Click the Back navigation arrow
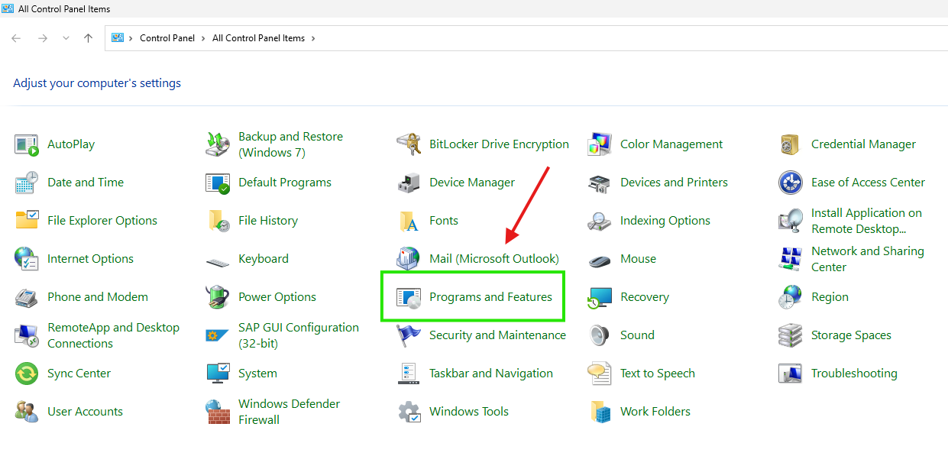This screenshot has height=469, width=948. point(16,38)
